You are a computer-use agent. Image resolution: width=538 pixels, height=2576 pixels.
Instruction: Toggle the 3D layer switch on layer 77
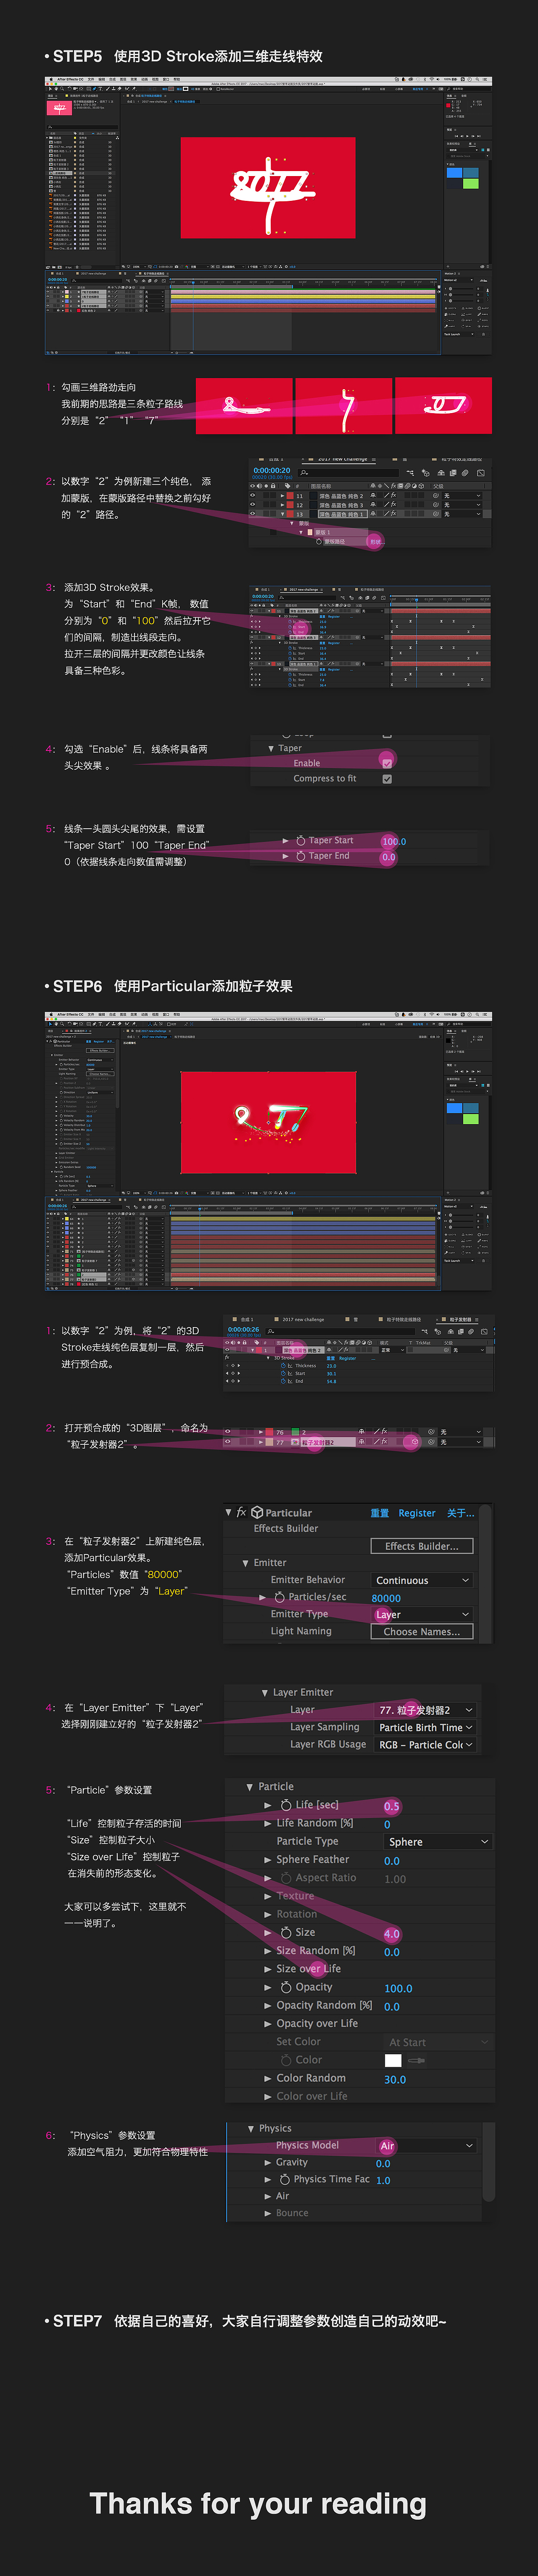(414, 1442)
